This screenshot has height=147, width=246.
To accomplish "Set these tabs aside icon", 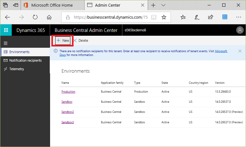I will (16, 5).
